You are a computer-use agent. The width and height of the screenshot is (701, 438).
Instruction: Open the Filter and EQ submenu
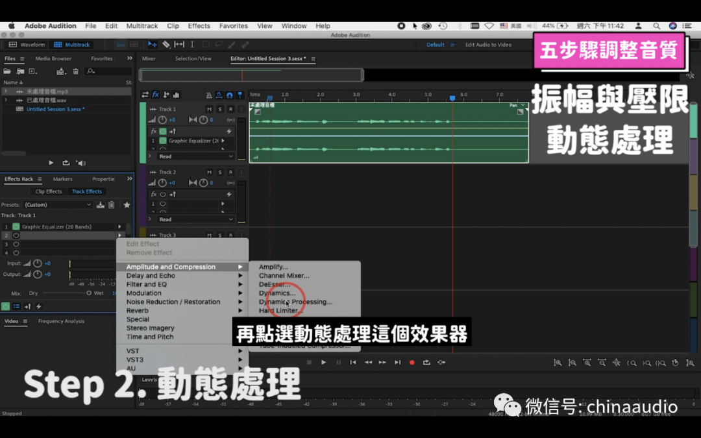click(x=182, y=284)
